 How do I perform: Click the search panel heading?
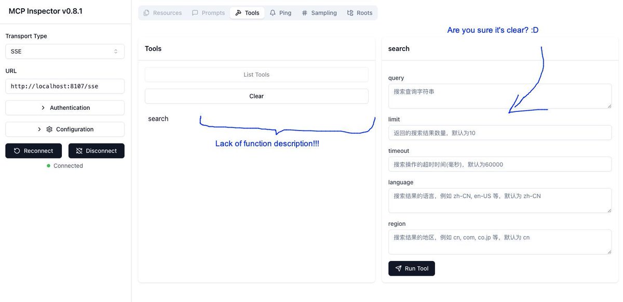tap(399, 49)
